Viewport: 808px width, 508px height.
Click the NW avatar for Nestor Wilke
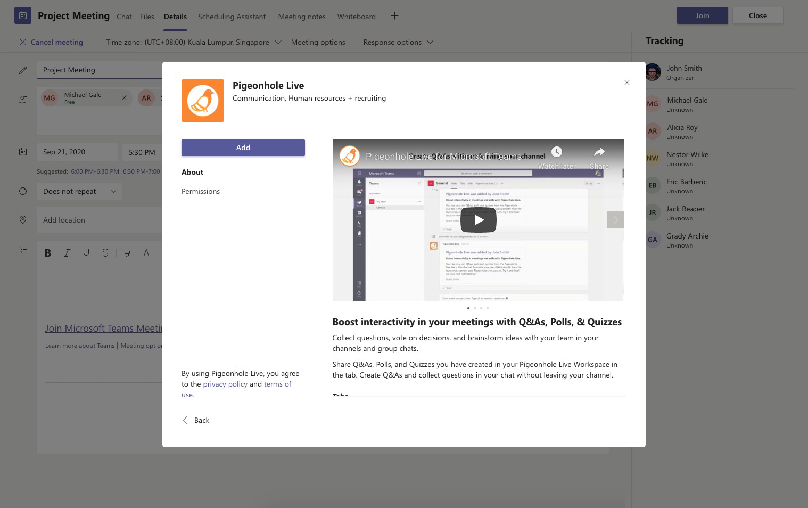click(653, 158)
